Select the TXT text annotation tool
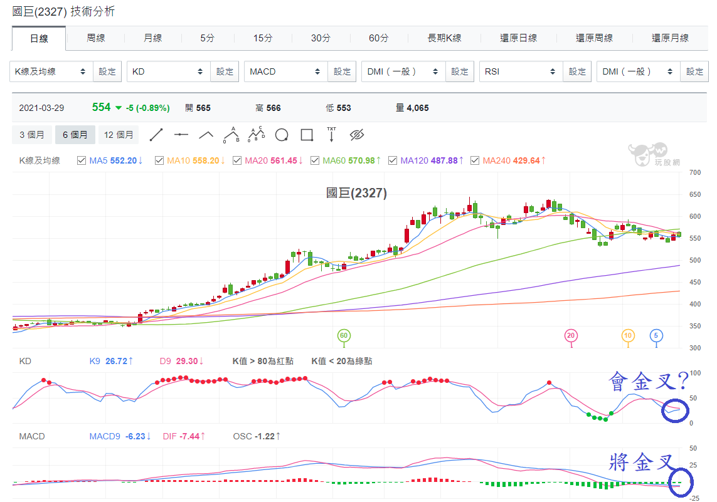Image resolution: width=717 pixels, height=502 pixels. 331,134
